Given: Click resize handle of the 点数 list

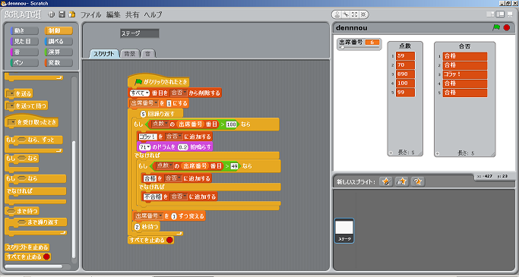Looking at the screenshot, I should coord(420,153).
